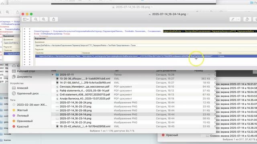Select Сенсора_Манифест pdf file
Screen dimensions: 257x144
coord(84,86)
